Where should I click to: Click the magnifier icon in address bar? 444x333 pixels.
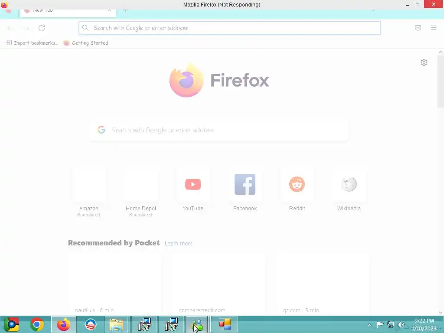(85, 28)
